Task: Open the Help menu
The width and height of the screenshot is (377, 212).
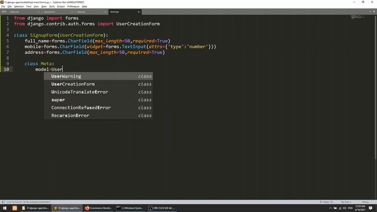Action: click(x=84, y=6)
